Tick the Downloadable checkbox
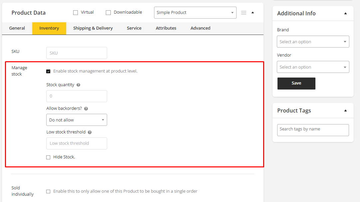The width and height of the screenshot is (360, 202). pyautogui.click(x=108, y=13)
